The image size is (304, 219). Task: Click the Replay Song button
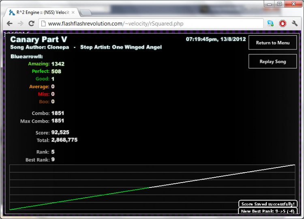(273, 62)
